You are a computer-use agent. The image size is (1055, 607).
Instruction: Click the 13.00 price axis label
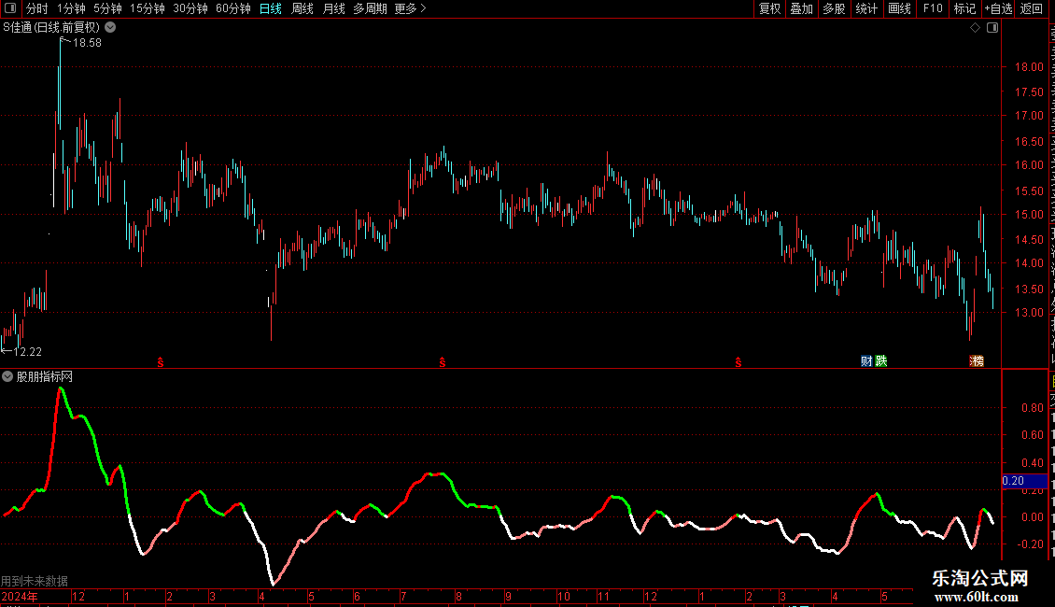[x=1029, y=313]
